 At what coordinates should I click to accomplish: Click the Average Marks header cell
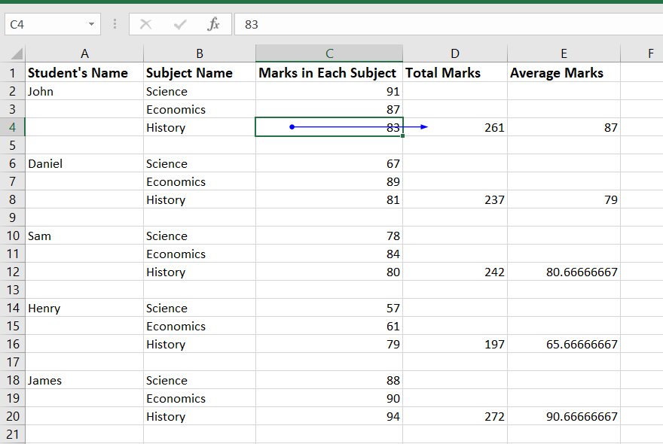[x=564, y=73]
